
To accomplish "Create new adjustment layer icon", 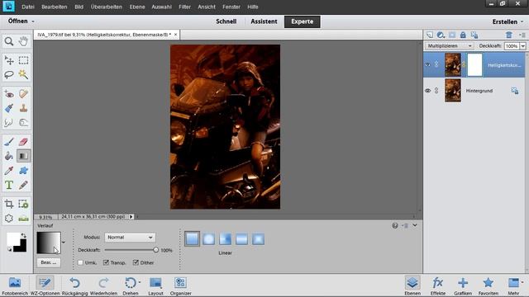I will (441, 35).
